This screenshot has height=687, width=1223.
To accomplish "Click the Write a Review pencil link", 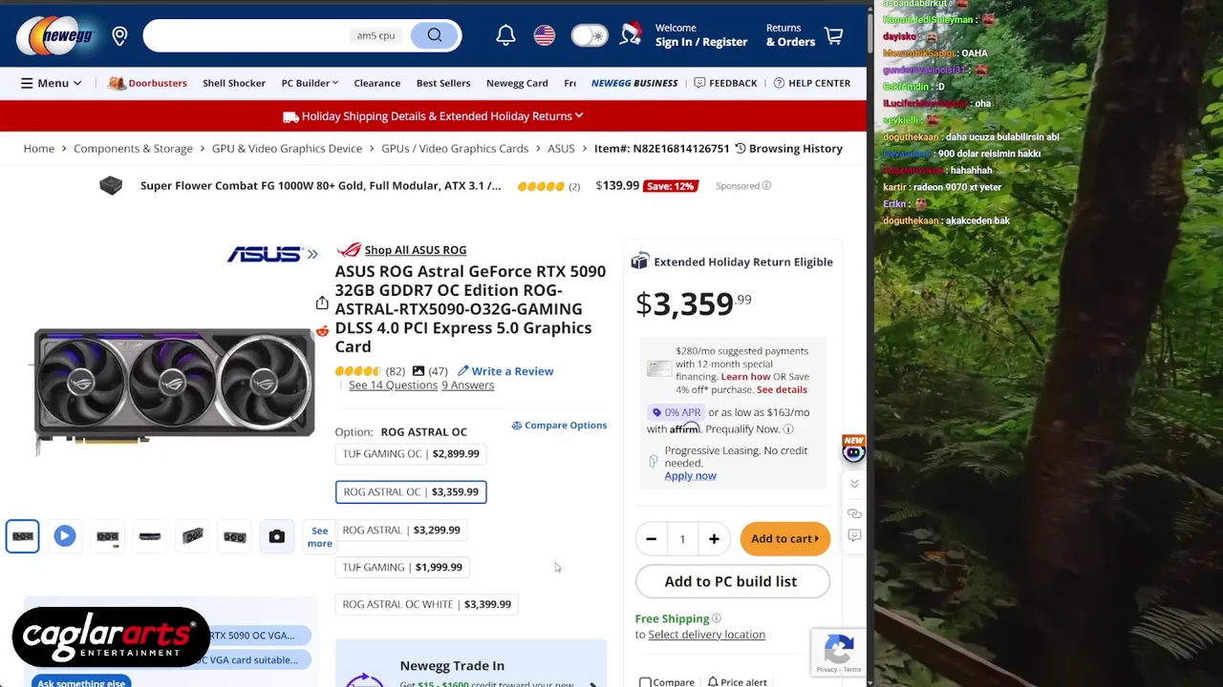I will 504,371.
